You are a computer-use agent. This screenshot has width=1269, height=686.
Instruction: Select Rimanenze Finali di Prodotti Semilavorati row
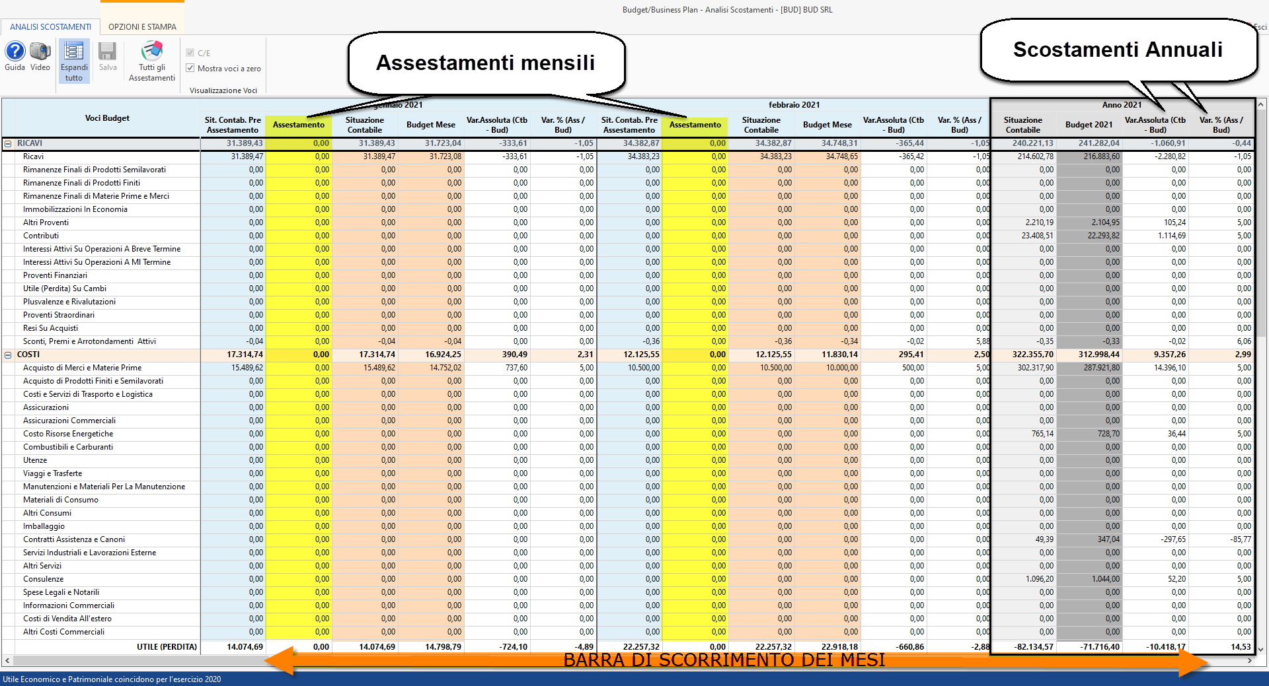tap(95, 170)
